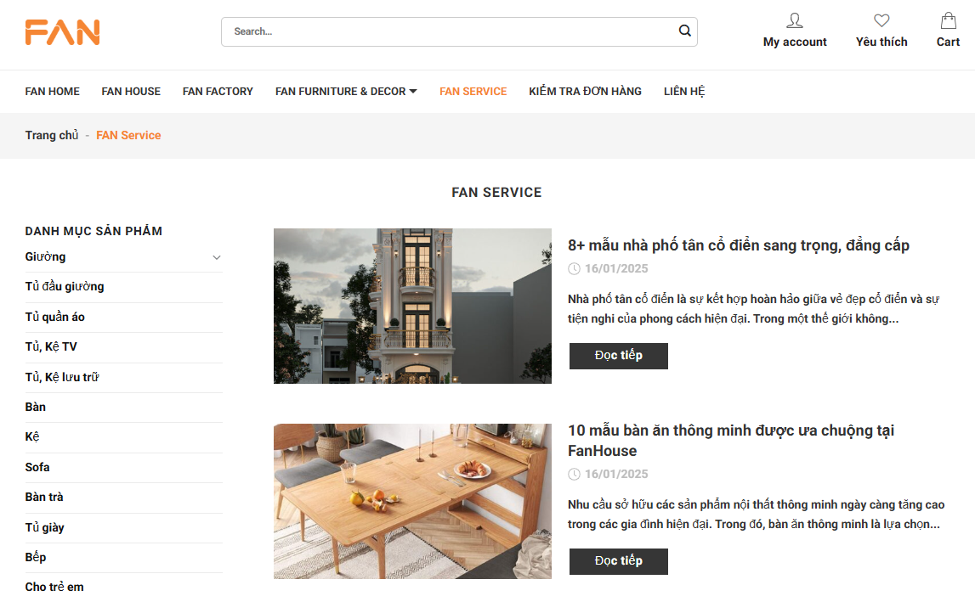Open FAN FACTORY menu item
The width and height of the screenshot is (975, 602).
218,92
